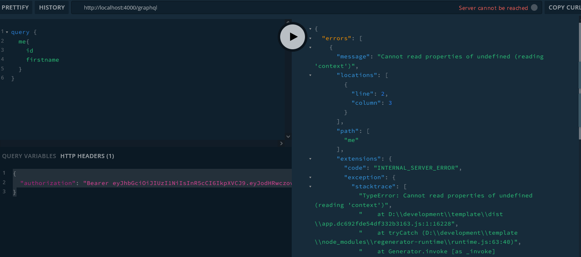
Task: Collapse the "locations" array
Action: pyautogui.click(x=310, y=75)
